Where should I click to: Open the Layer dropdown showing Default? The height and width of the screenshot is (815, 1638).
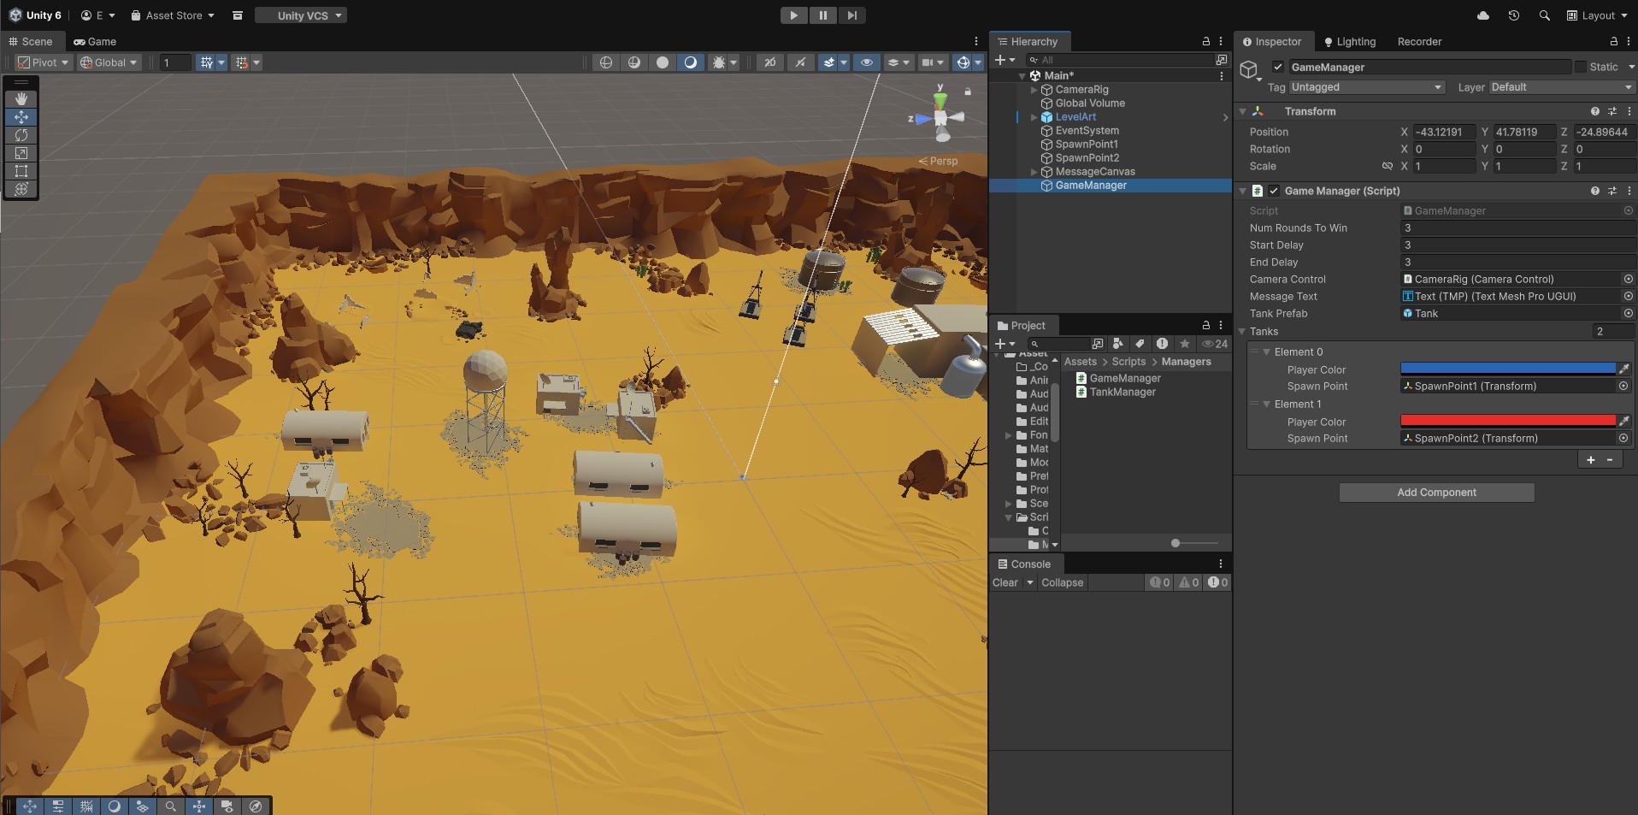click(x=1560, y=87)
